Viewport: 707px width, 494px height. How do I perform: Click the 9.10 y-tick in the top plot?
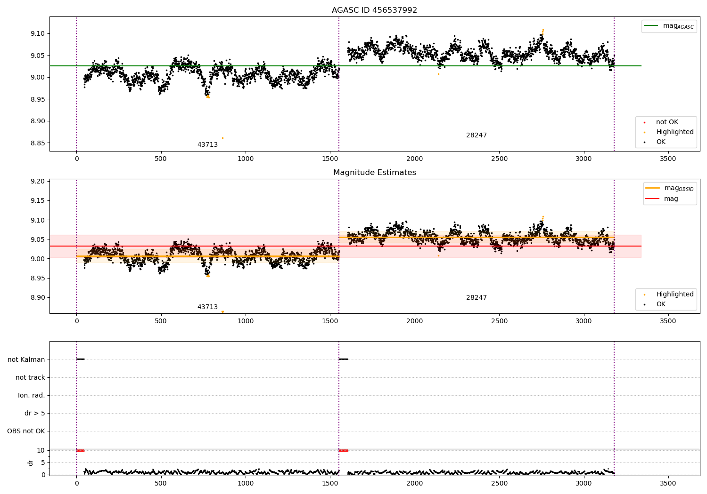point(38,34)
